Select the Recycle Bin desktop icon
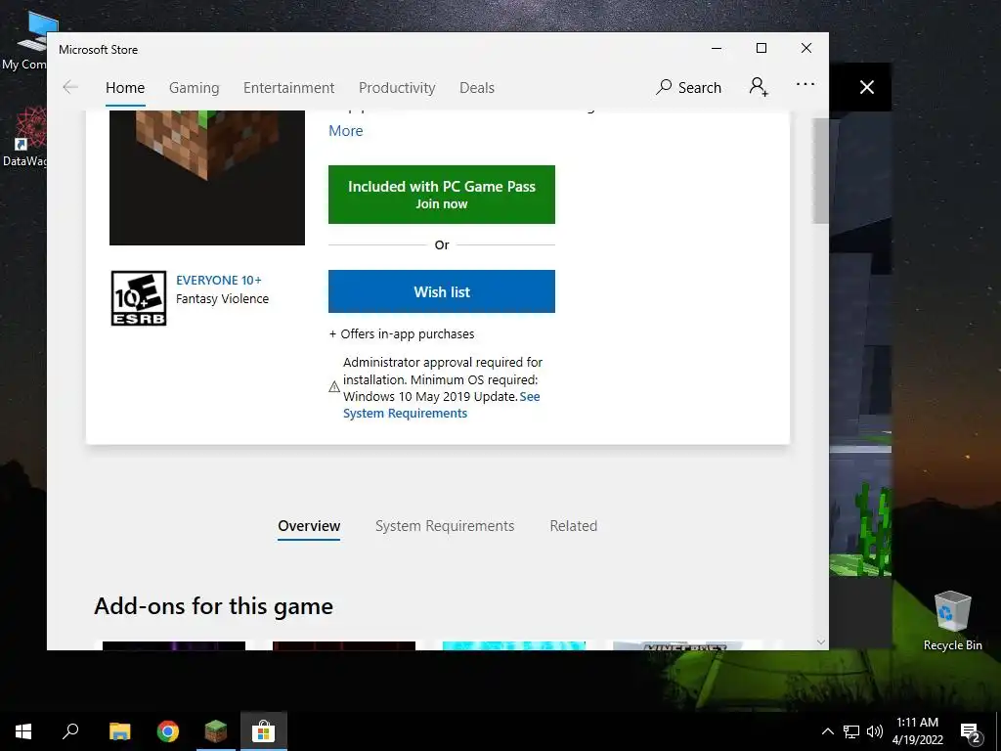 [x=952, y=621]
